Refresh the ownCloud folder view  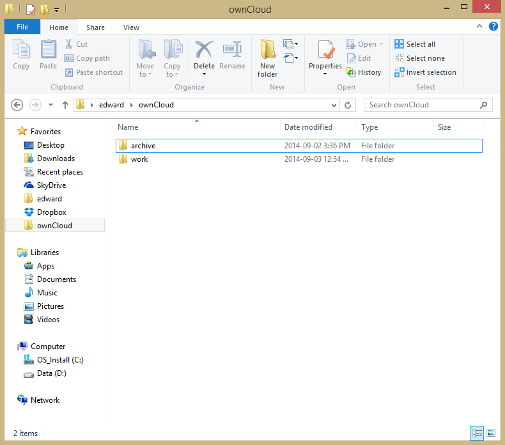tap(348, 105)
